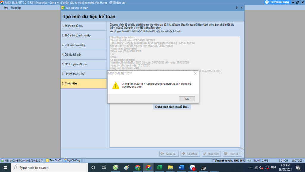Click the Hủy bỏ cancel button

point(232,154)
